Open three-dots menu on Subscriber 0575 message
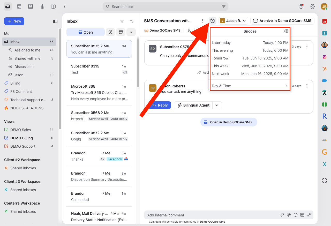This screenshot has width=331, height=226. (x=307, y=47)
